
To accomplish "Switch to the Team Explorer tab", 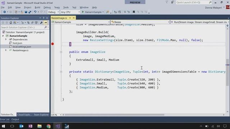I will pyautogui.click(x=41, y=115).
